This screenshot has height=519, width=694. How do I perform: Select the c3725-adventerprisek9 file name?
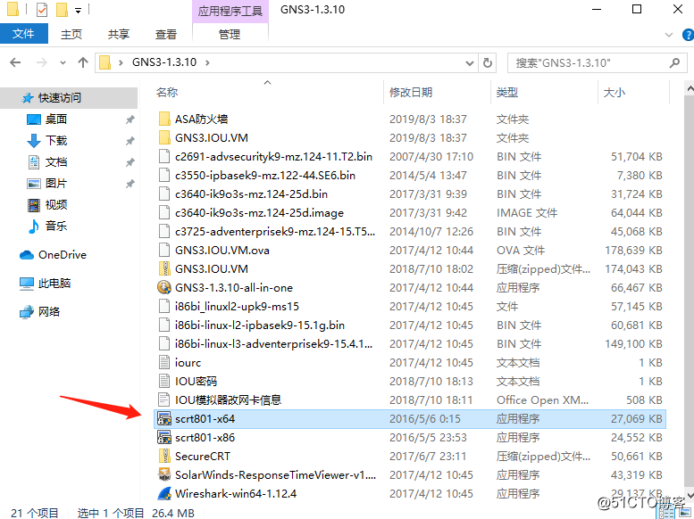[275, 232]
